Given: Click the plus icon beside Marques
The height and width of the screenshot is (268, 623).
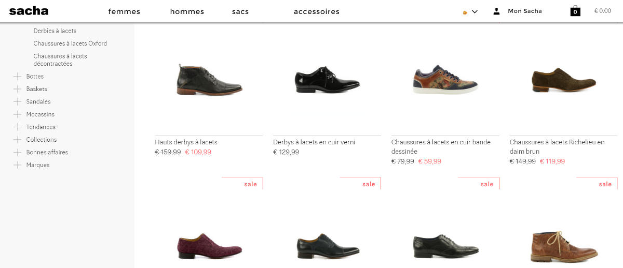Looking at the screenshot, I should 17,165.
